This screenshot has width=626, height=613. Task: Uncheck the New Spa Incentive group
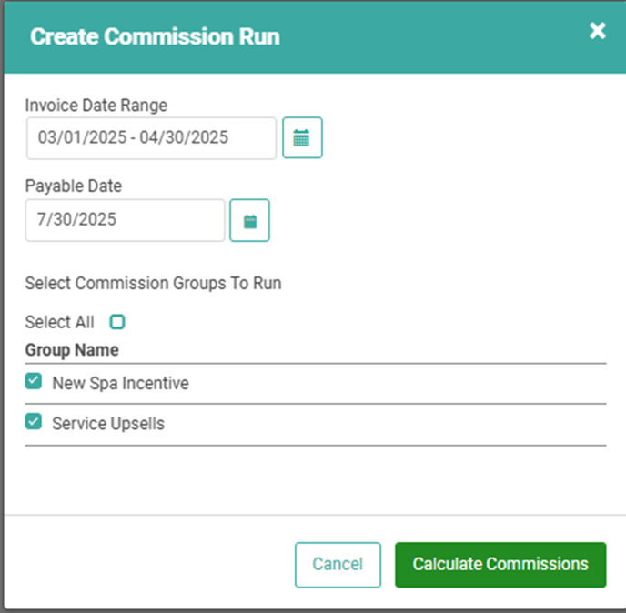[33, 381]
